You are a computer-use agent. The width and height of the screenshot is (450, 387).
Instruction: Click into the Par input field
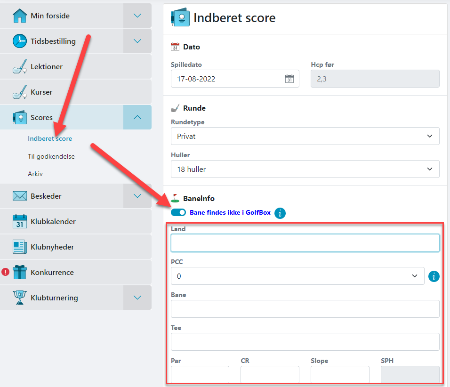click(x=200, y=374)
